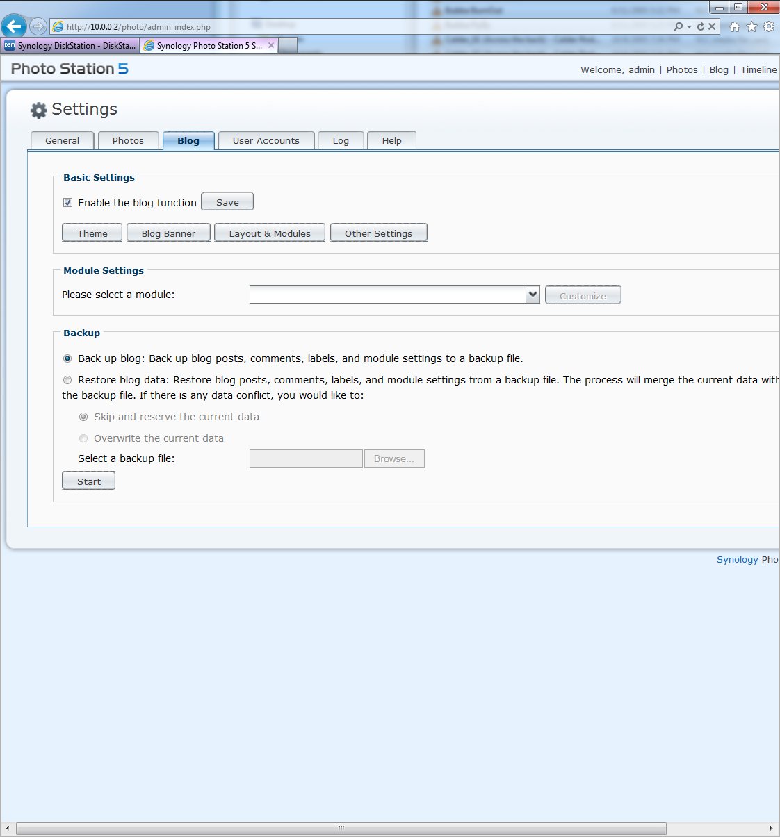Select the 'Back up blog' radio option
The height and width of the screenshot is (837, 780).
67,358
